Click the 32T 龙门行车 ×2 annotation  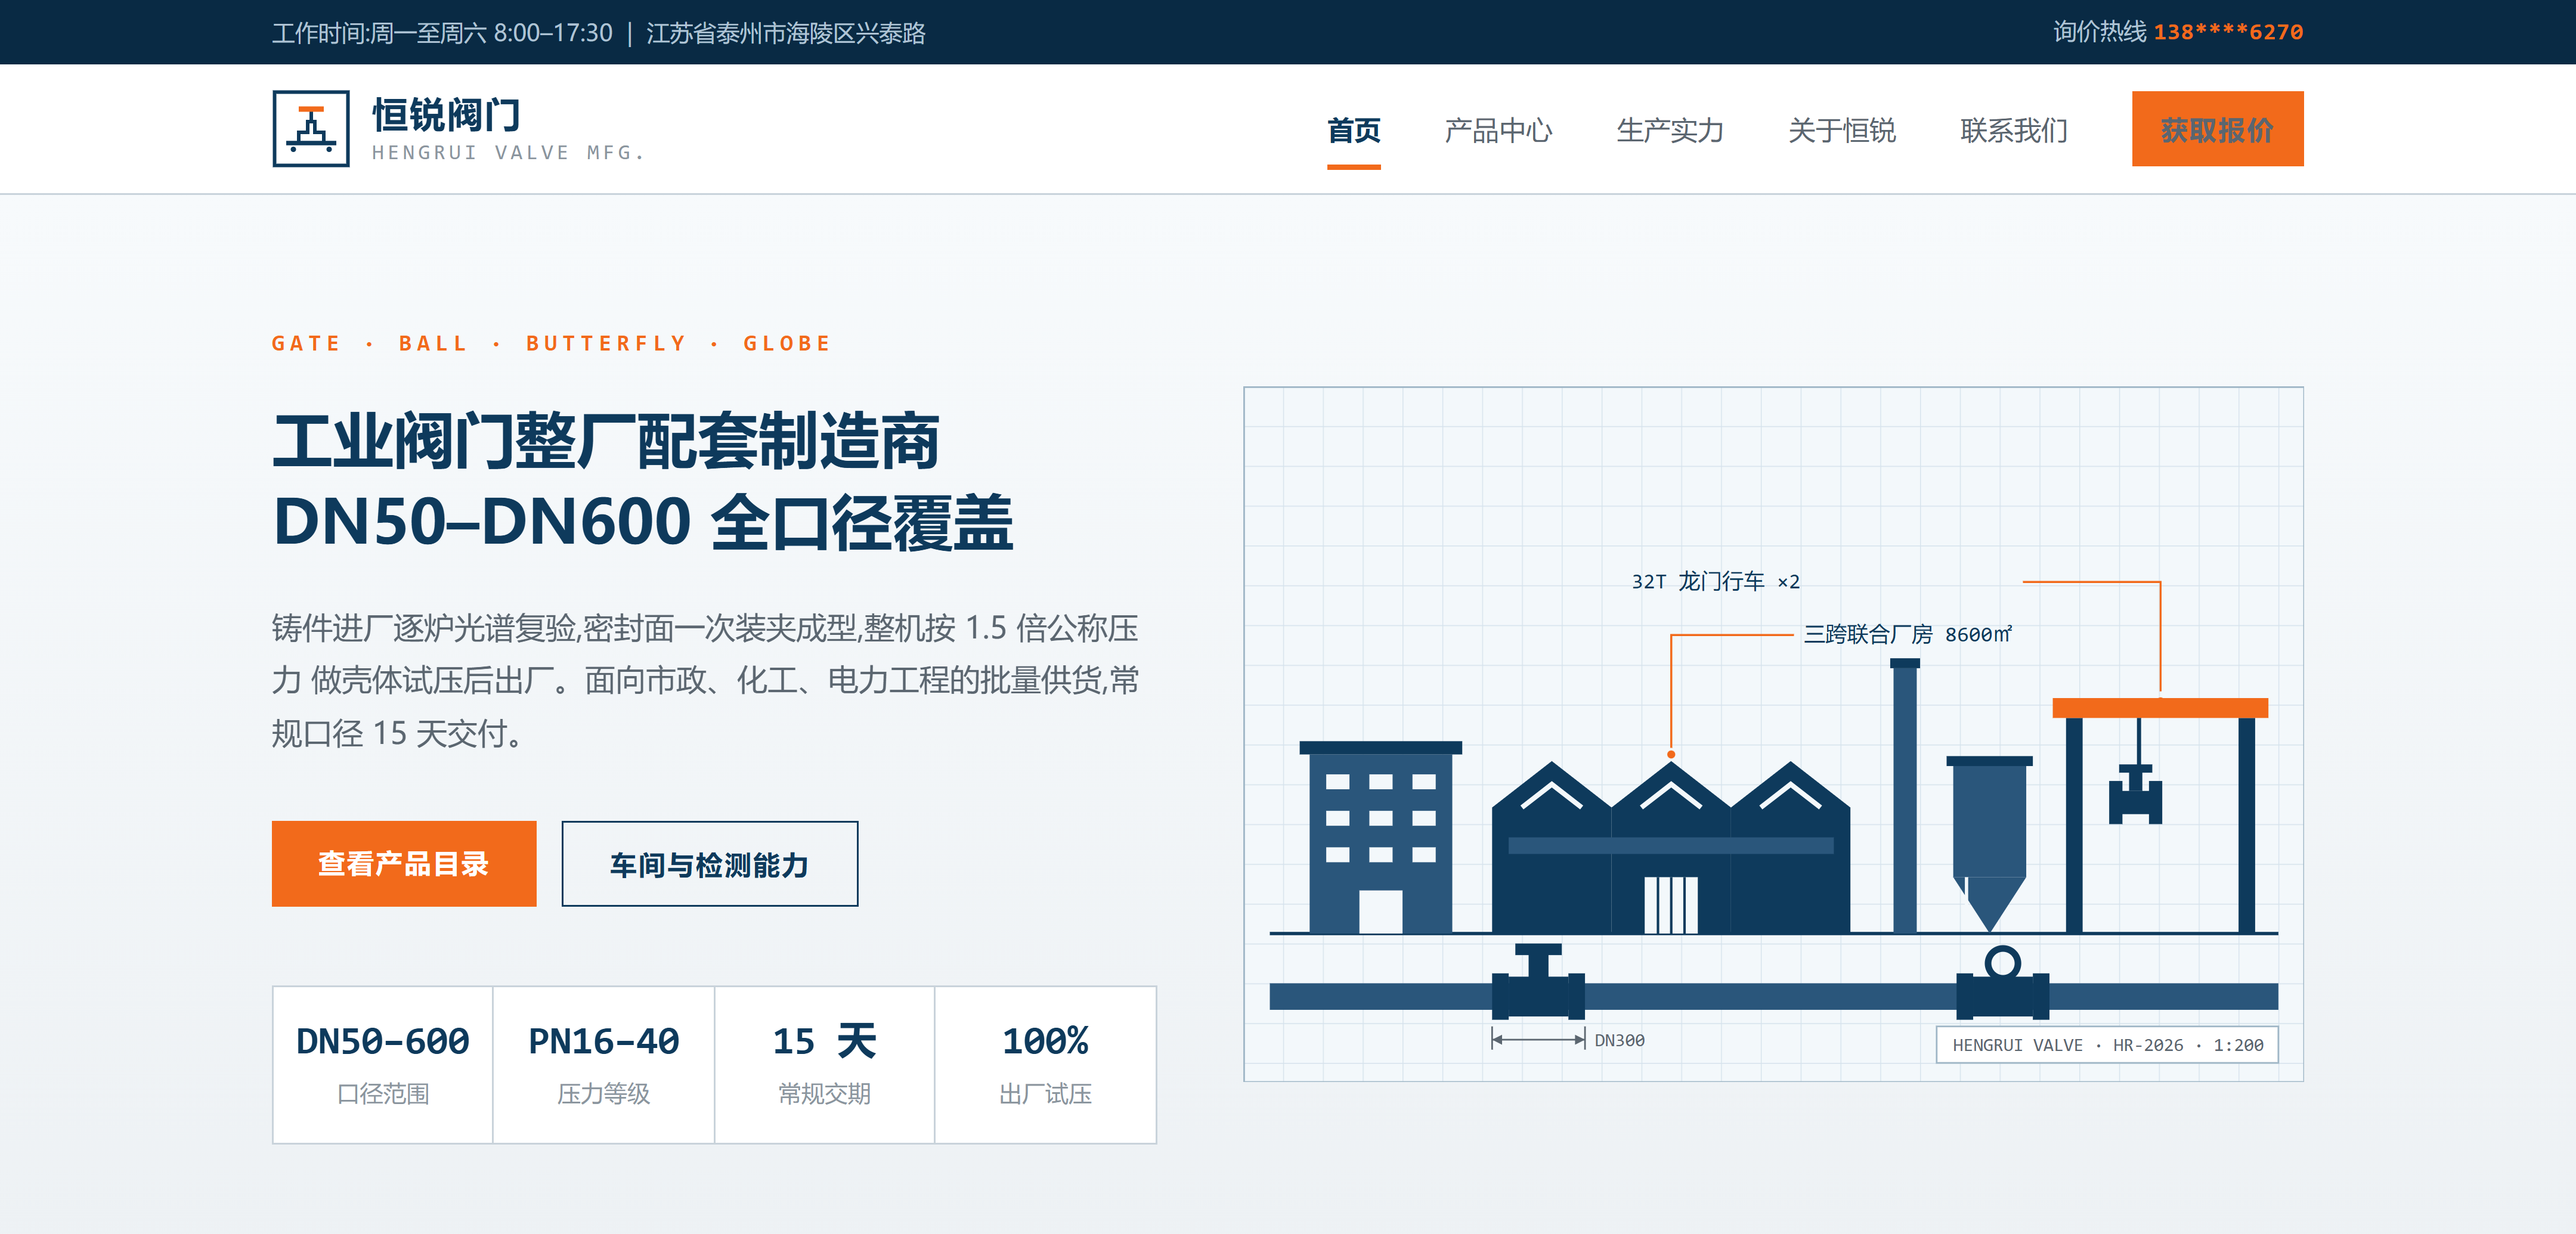point(1715,581)
